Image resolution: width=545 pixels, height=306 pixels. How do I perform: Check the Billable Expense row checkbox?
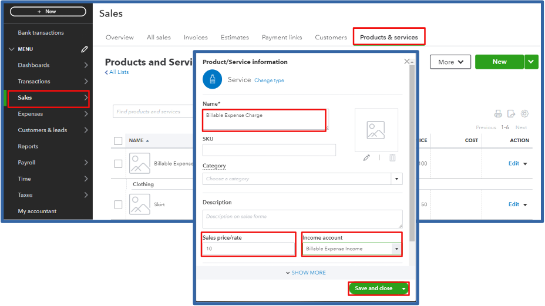pos(118,164)
